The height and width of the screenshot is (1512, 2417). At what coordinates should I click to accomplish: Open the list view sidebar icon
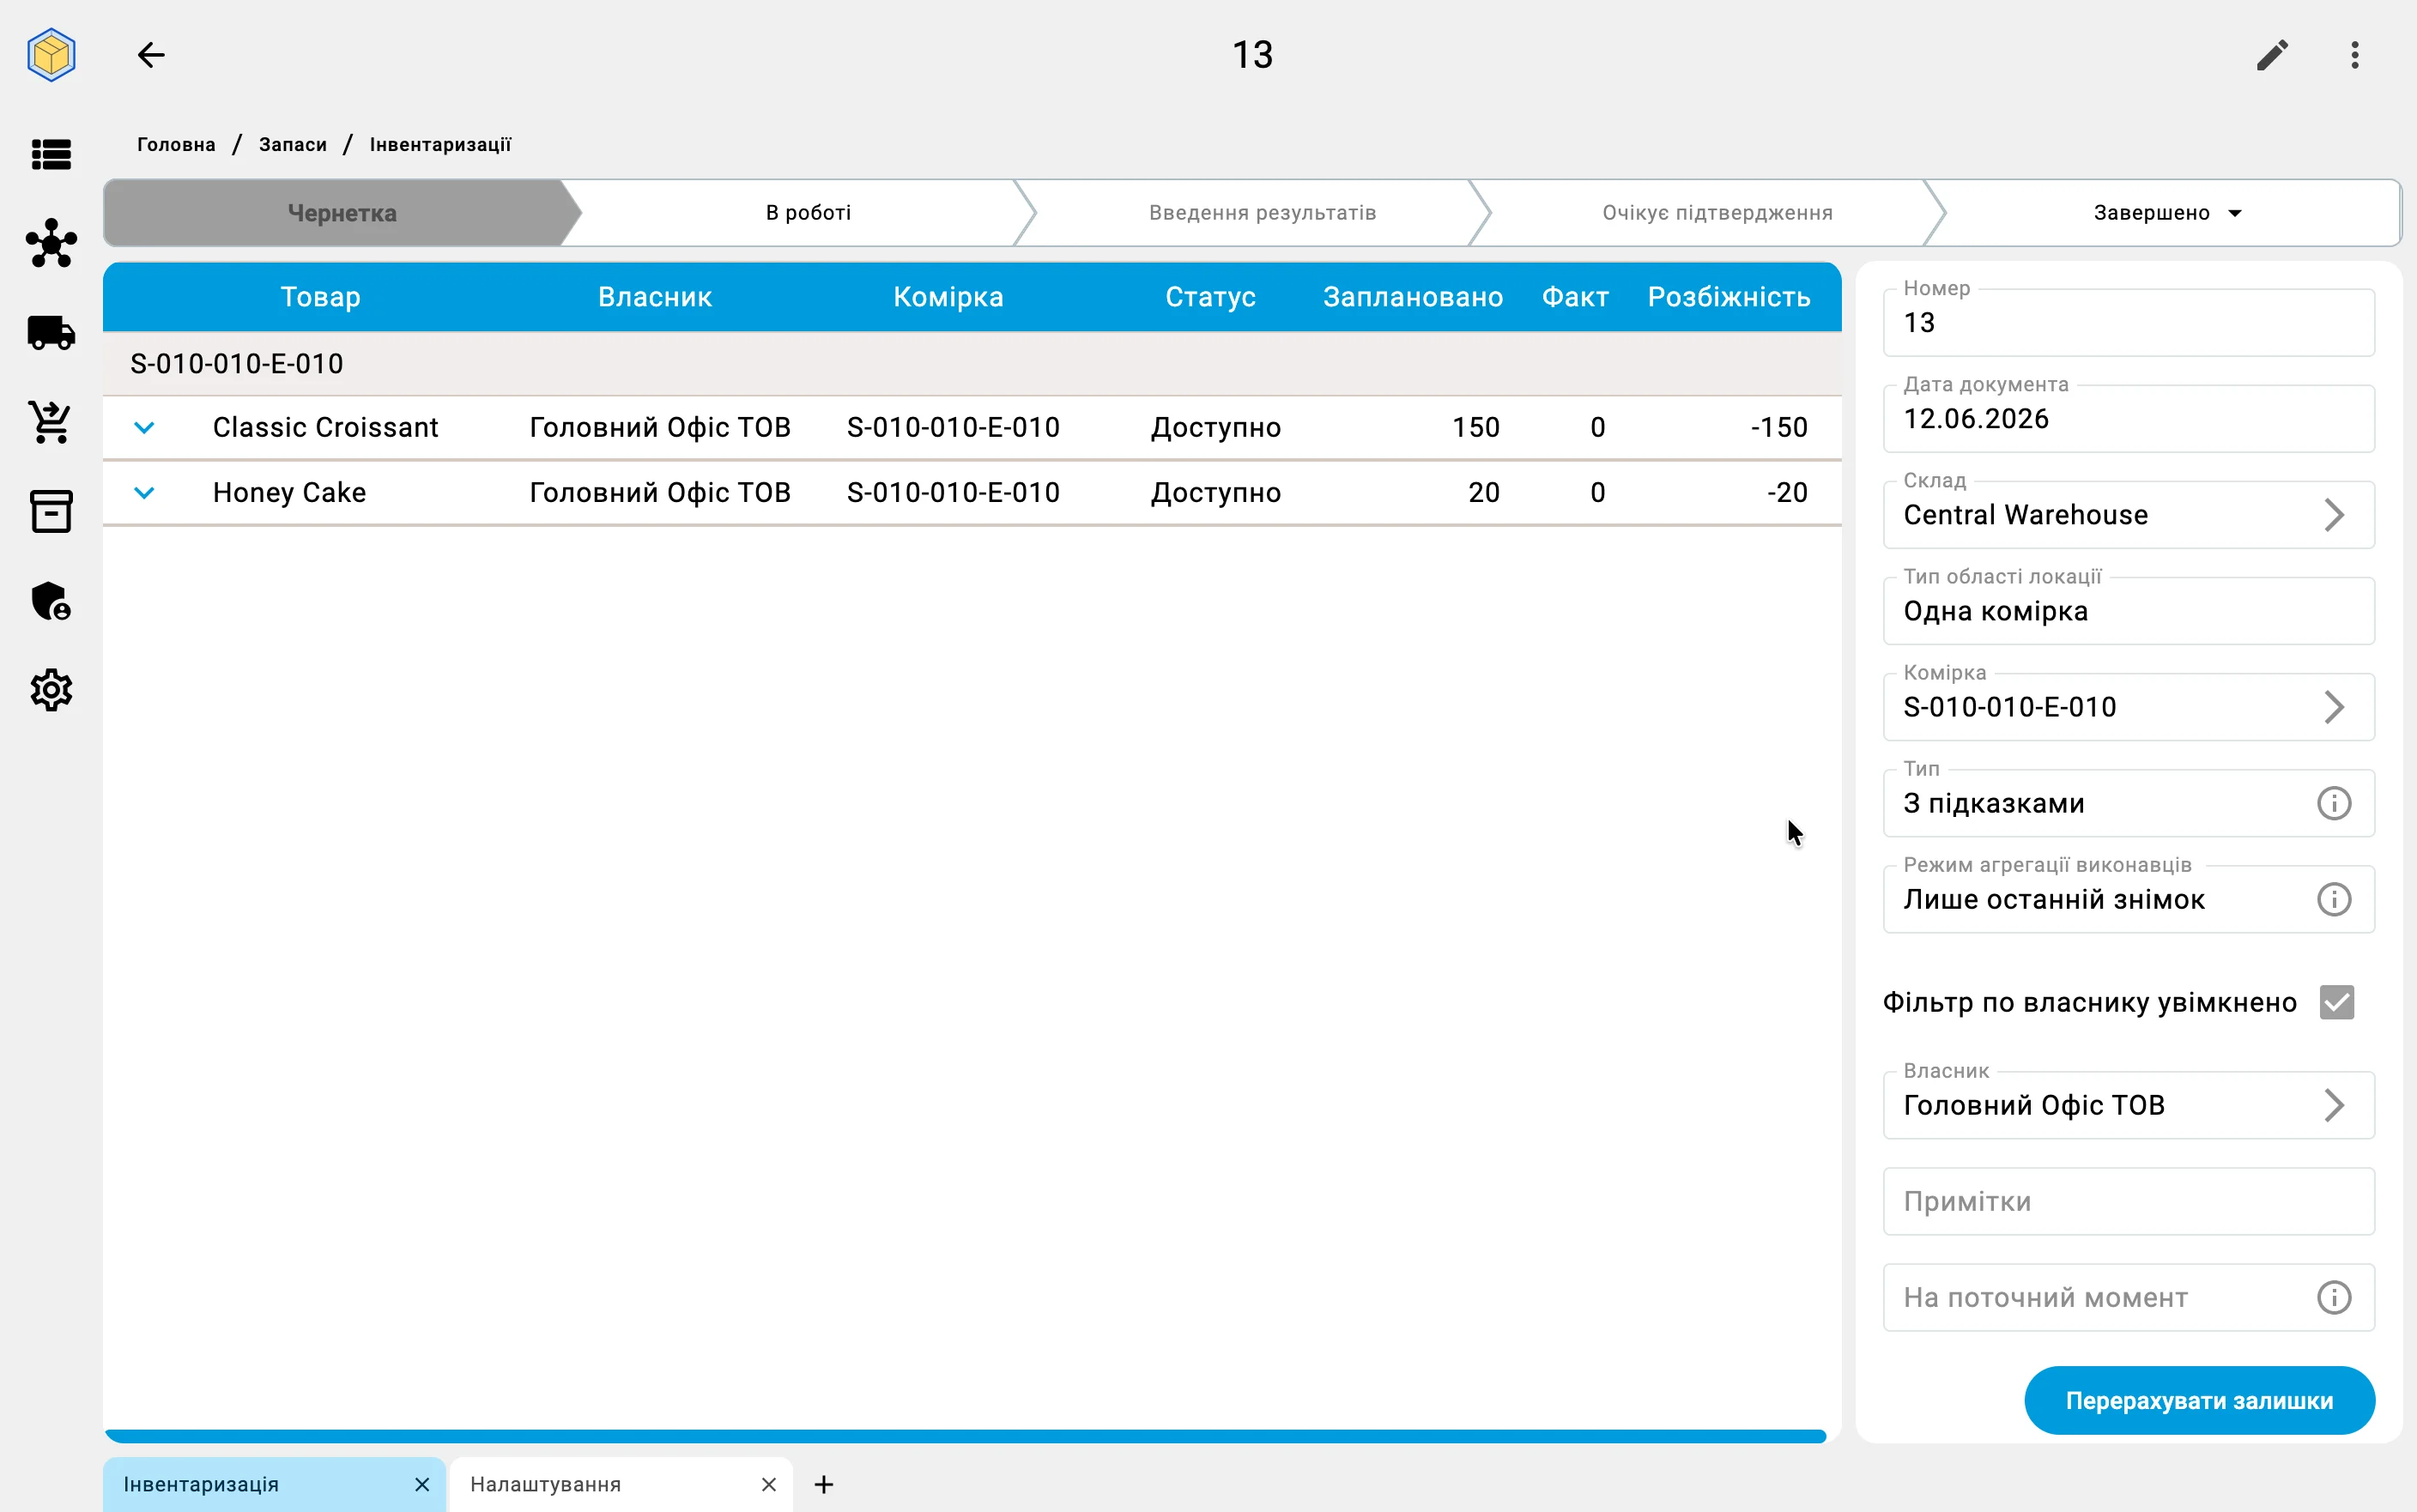51,154
